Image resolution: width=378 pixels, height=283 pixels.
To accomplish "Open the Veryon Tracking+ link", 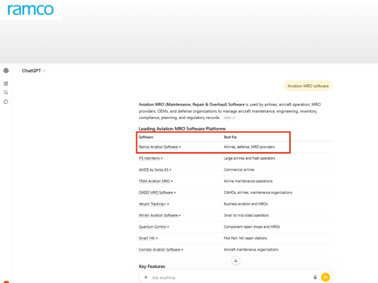I will [x=154, y=204].
